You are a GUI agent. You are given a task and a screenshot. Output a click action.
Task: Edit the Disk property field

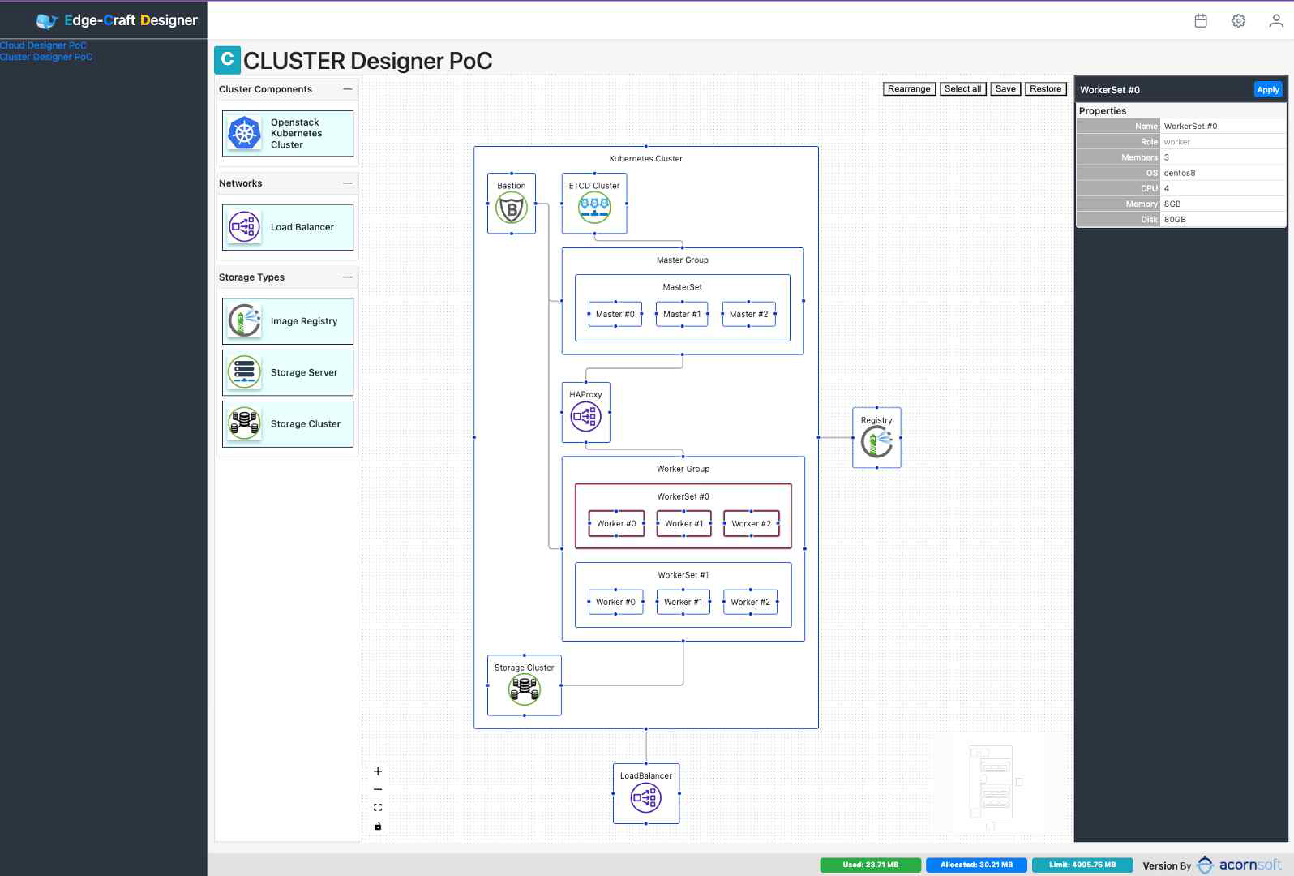(1223, 219)
